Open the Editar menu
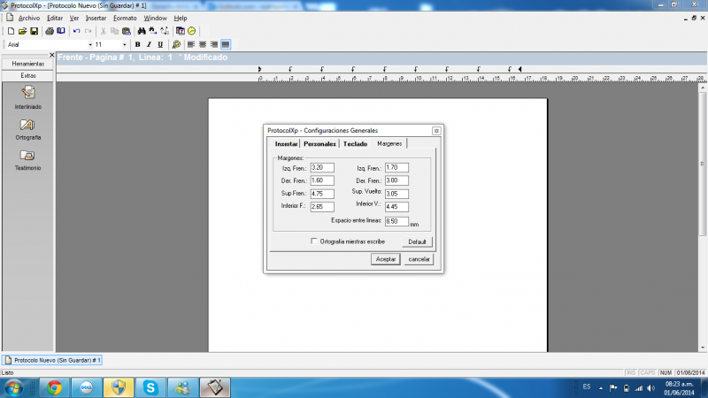Screen dimensions: 708x398 pos(55,18)
